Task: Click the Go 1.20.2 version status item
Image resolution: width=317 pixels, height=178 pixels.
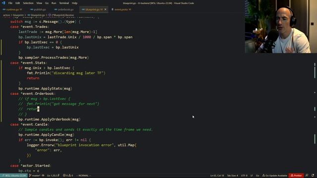Action: [53, 176]
